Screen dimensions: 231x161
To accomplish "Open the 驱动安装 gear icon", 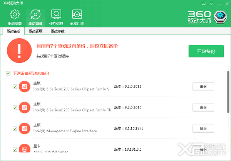I will (x=15, y=14).
